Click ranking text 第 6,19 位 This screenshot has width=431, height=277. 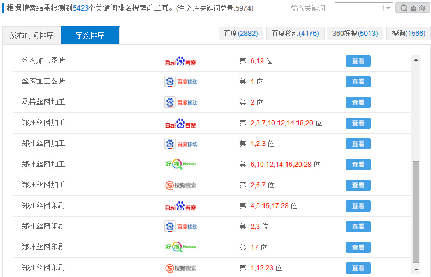click(x=256, y=61)
